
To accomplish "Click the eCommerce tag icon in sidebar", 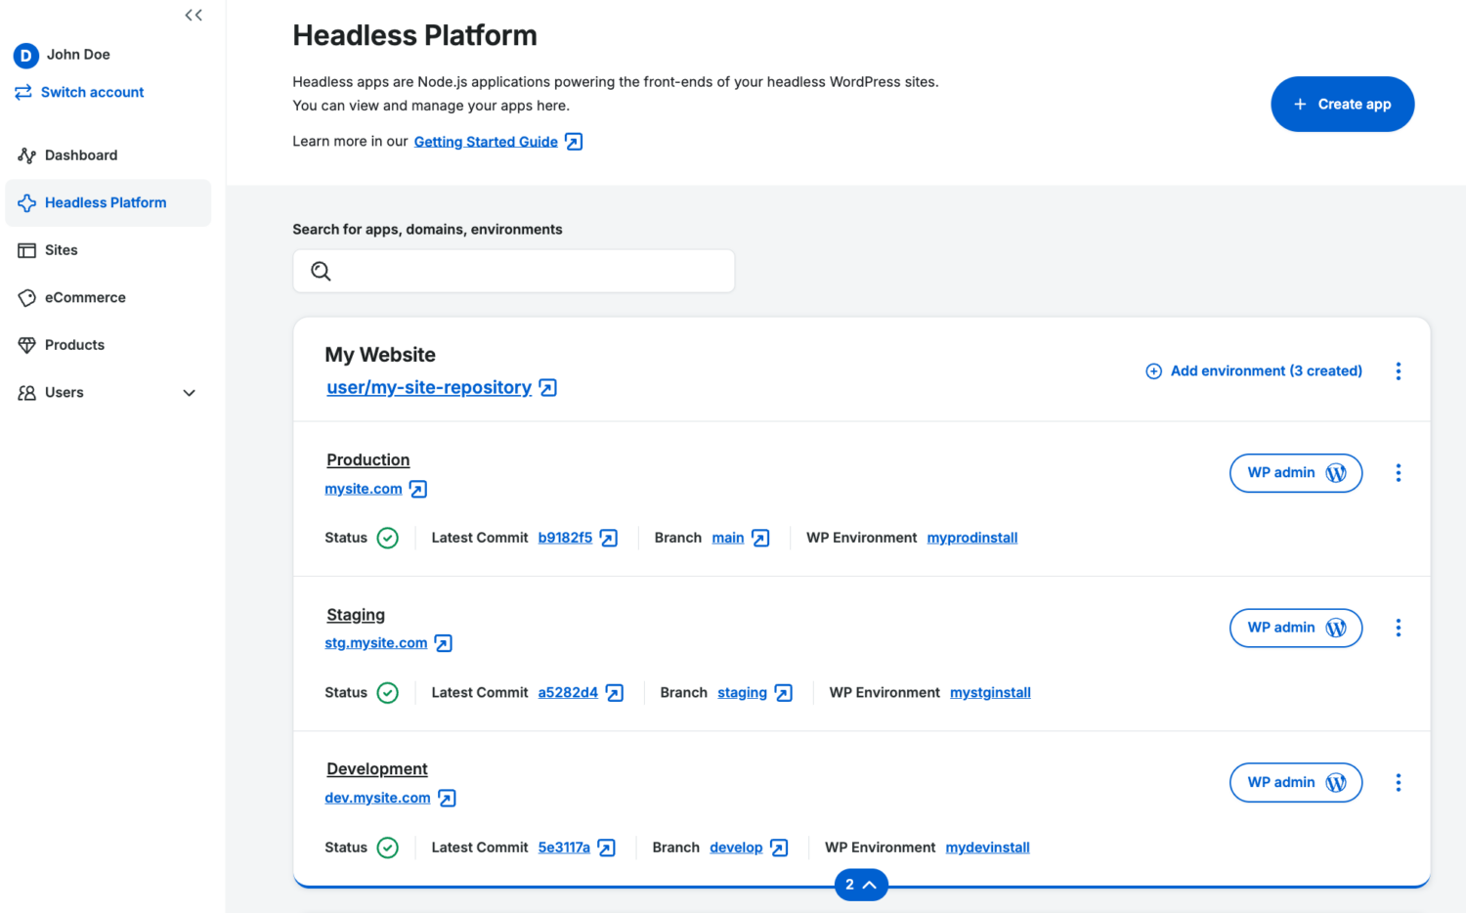I will pyautogui.click(x=25, y=297).
